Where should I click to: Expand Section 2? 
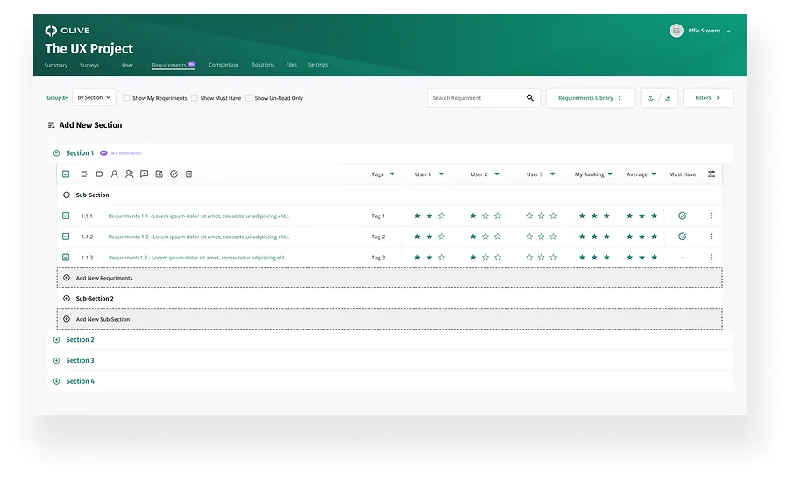point(57,340)
